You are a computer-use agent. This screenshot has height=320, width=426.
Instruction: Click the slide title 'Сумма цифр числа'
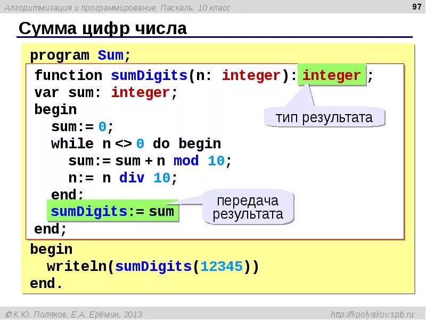pyautogui.click(x=103, y=29)
